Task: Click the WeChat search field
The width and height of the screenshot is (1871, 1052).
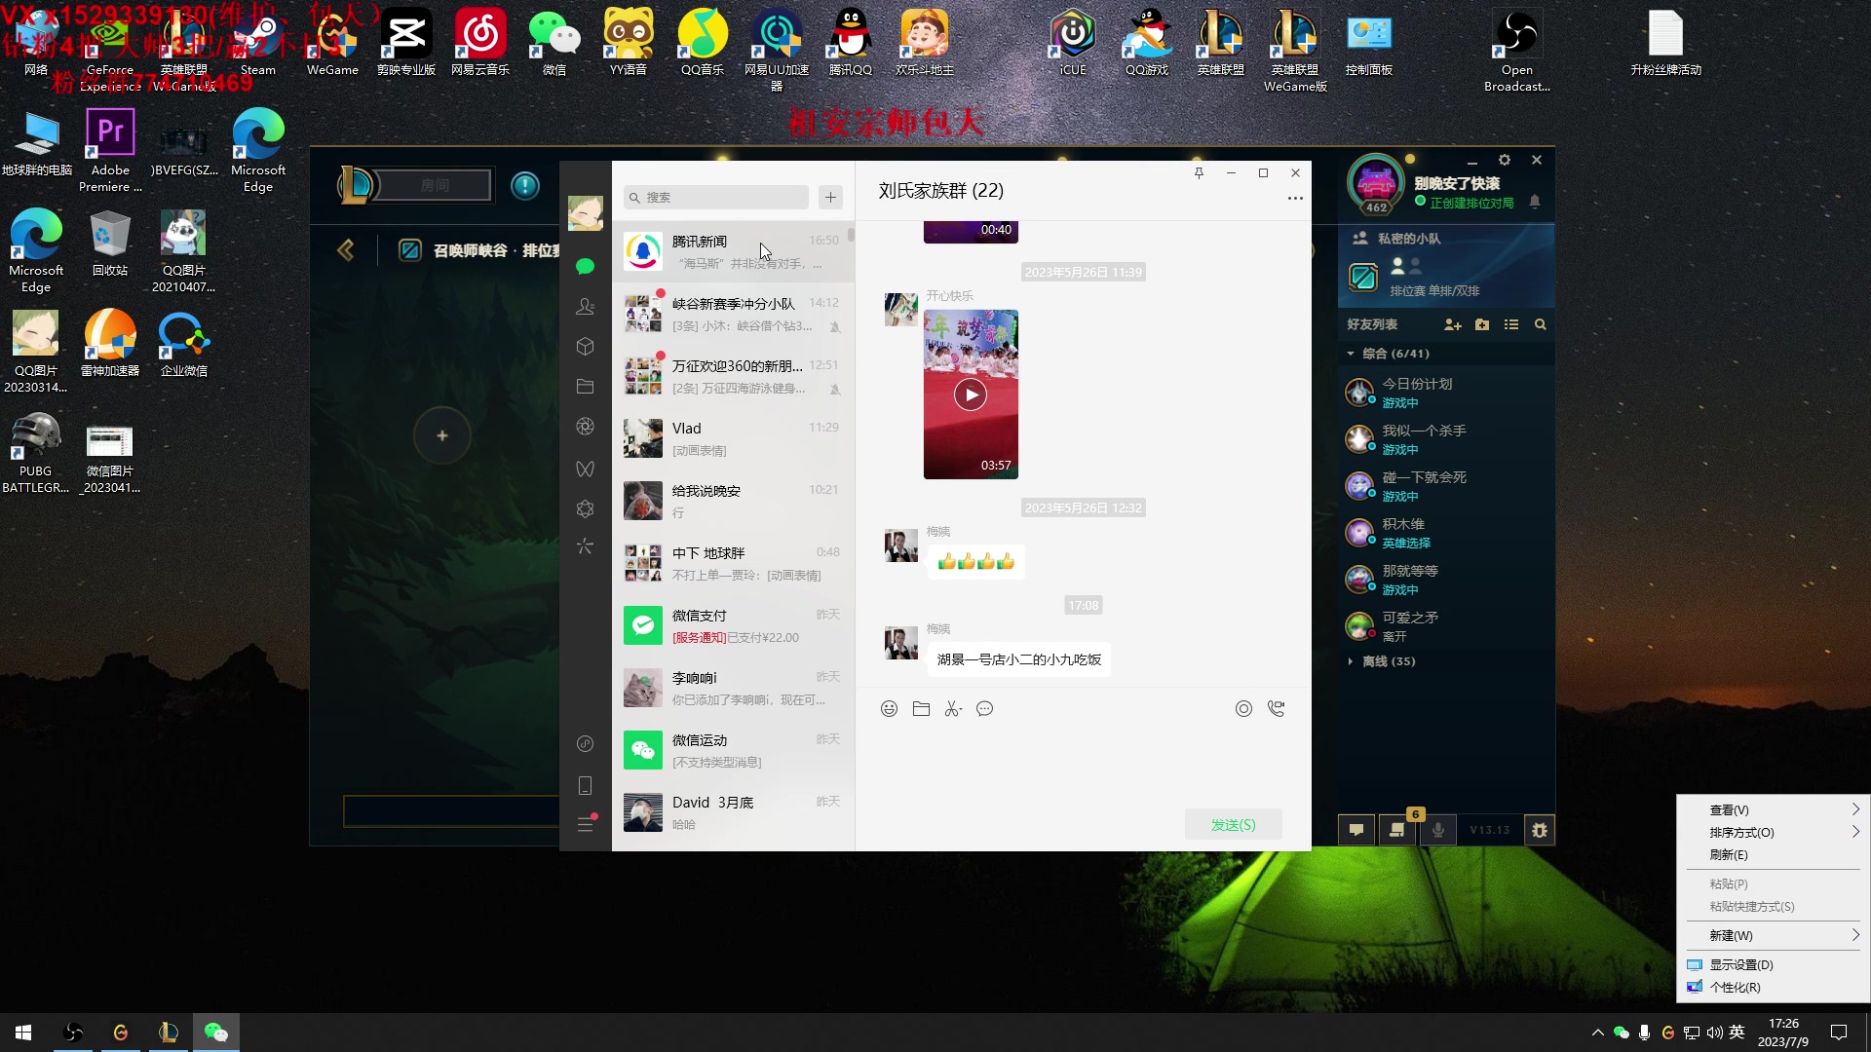Action: click(x=716, y=198)
